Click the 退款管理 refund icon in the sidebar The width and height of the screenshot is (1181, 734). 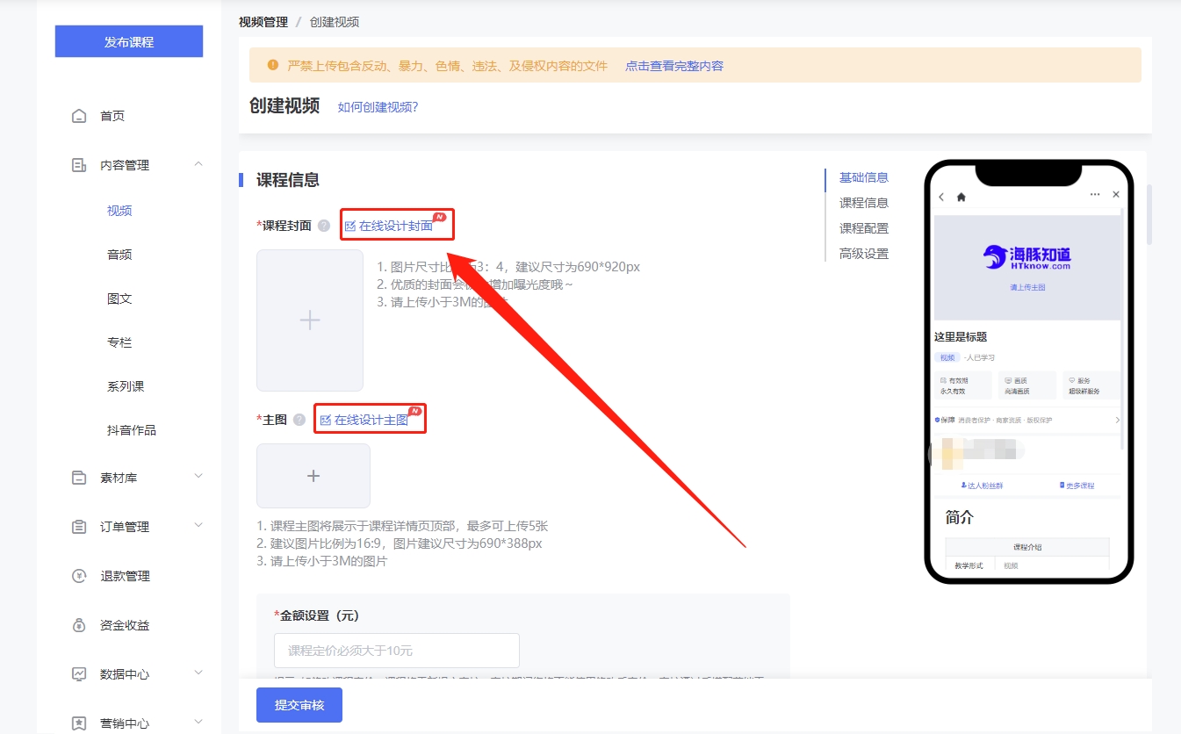(79, 576)
